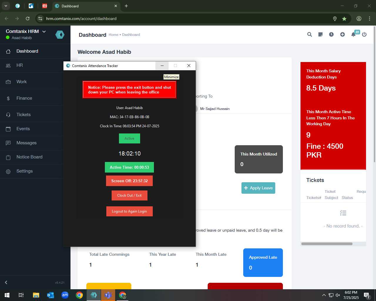Click the Status column header in Tickets
Viewport: 376px width, 301px height.
347,198
